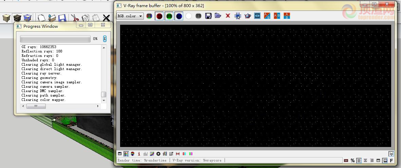Screen dimensions: 401x168
Task: Align status text right
Action: (372, 160)
